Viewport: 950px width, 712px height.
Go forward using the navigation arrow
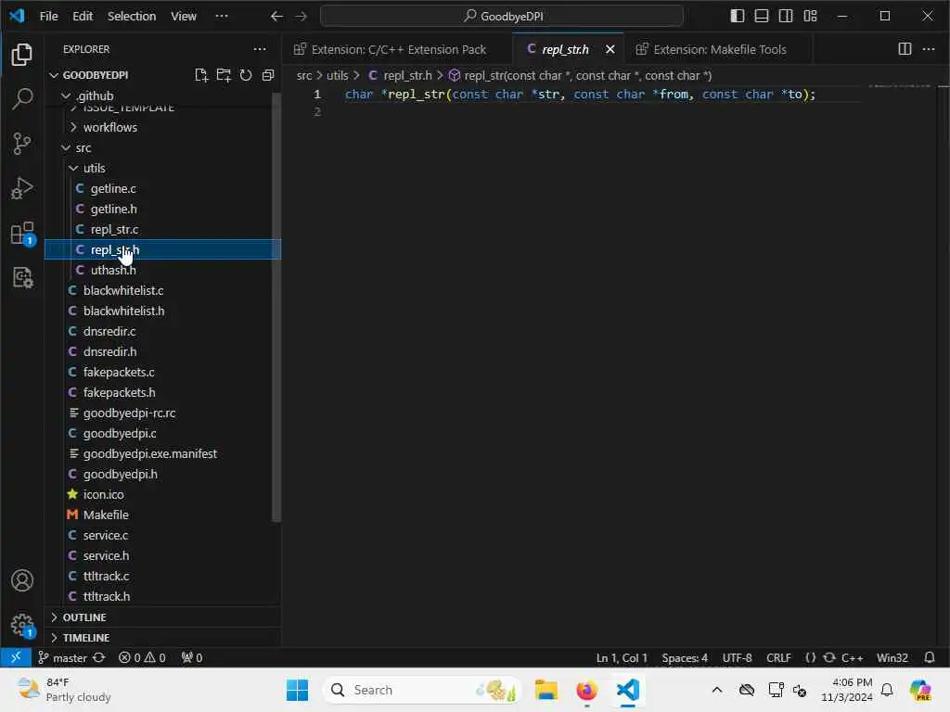302,17
